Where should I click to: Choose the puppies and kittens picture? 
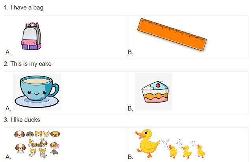click(x=37, y=144)
